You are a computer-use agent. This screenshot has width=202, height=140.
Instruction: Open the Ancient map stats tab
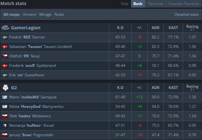(x=29, y=15)
